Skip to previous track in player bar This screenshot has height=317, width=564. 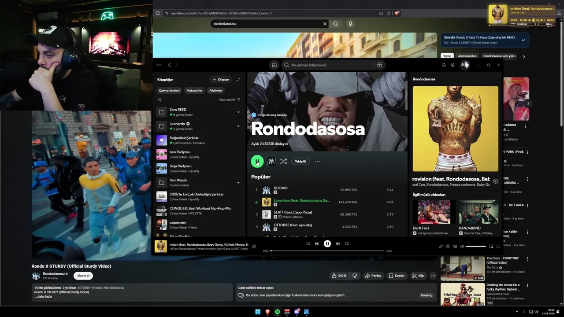(x=316, y=244)
